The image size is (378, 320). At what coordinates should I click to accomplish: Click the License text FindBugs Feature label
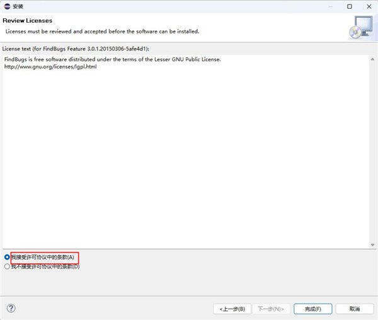point(76,49)
